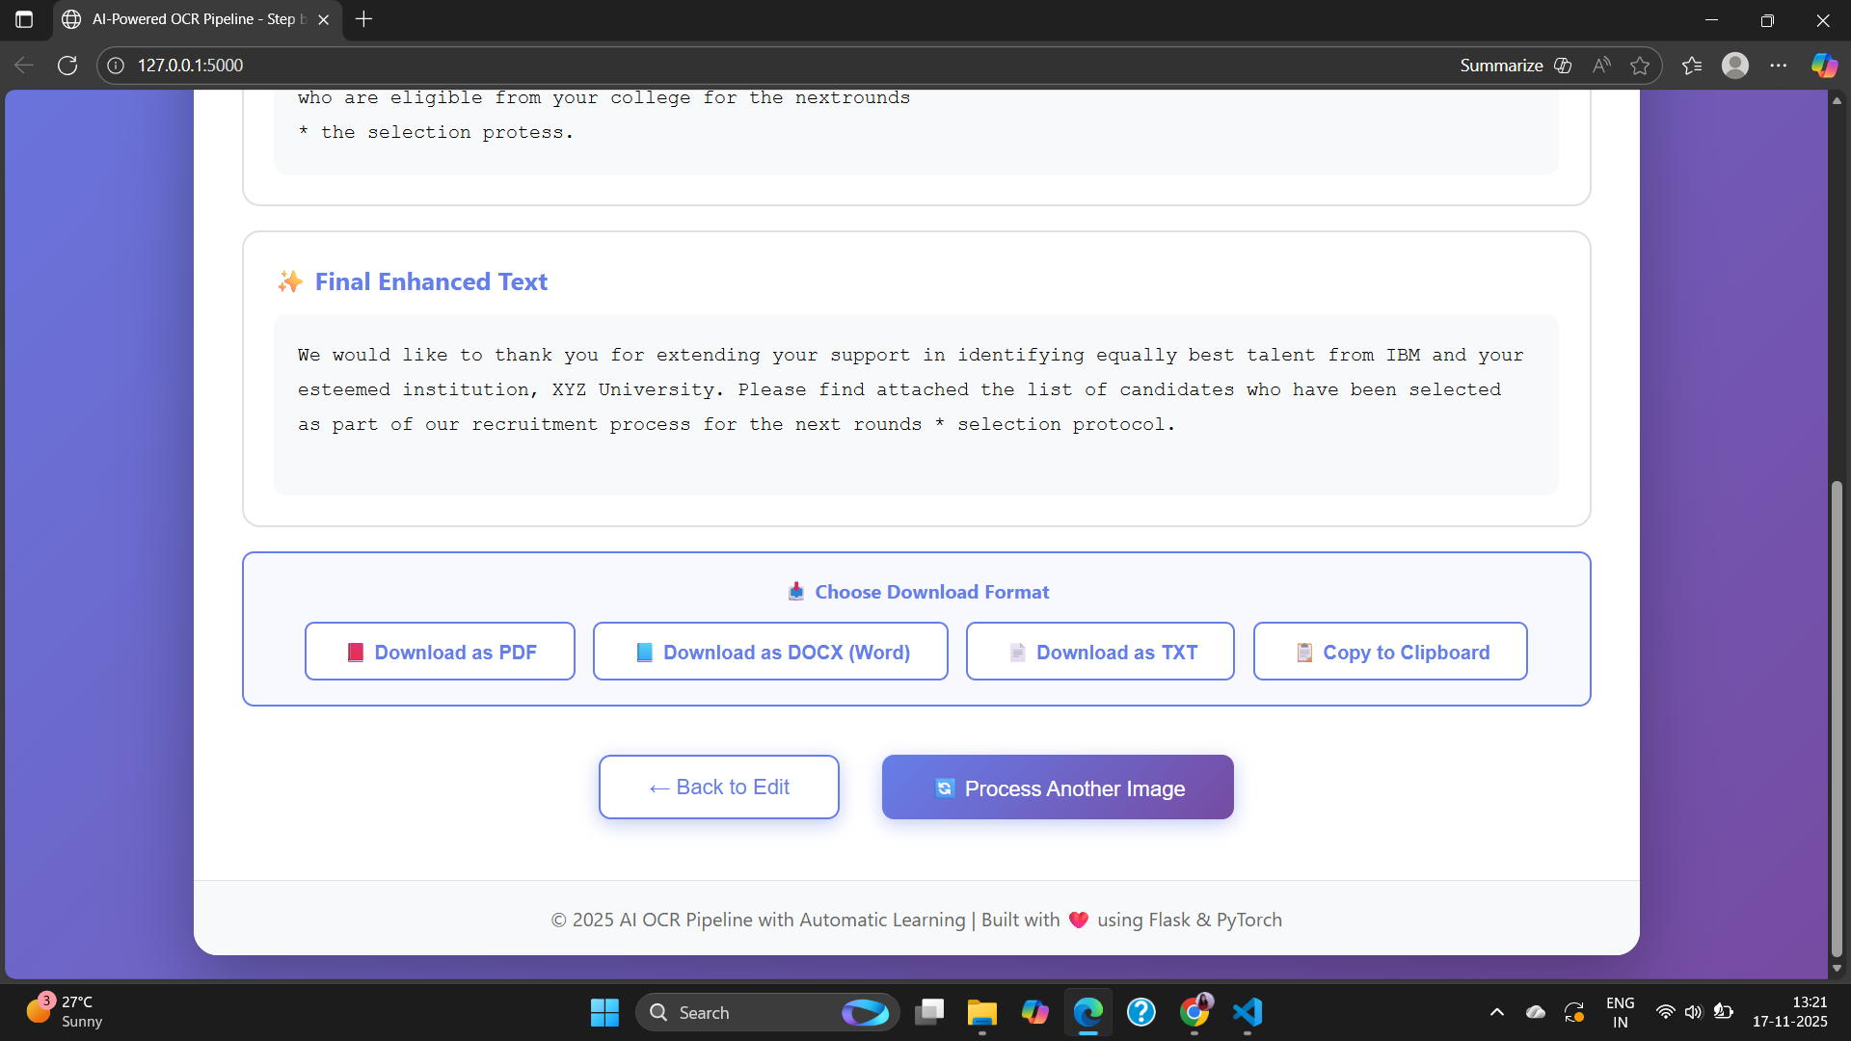Image resolution: width=1851 pixels, height=1041 pixels.
Task: Choose Download as TXT option
Action: pos(1100,653)
